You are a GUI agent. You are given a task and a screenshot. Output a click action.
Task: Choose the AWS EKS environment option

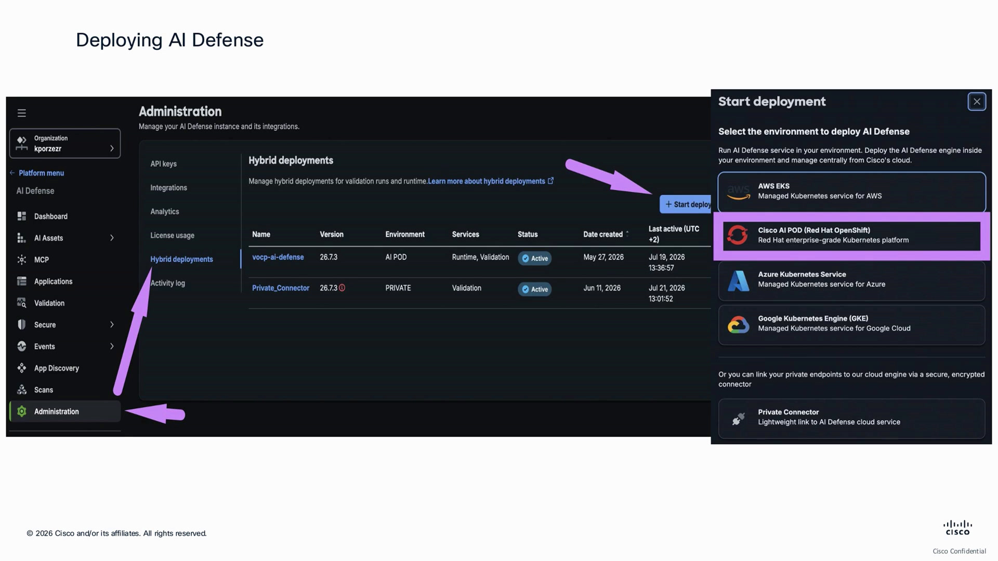[851, 192]
